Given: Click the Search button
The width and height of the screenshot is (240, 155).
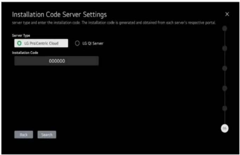Looking at the screenshot, I should point(47,135).
